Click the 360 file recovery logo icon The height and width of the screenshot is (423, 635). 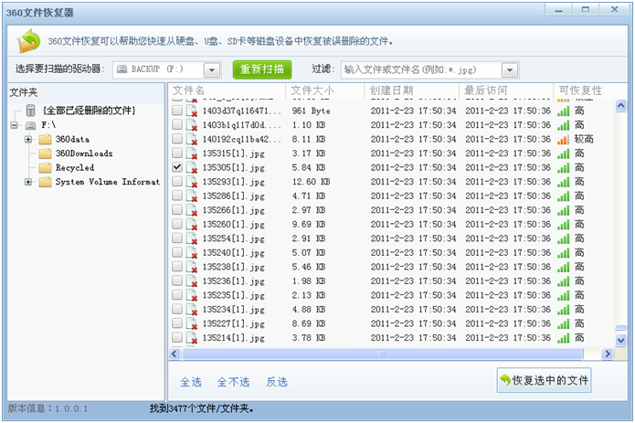(29, 41)
